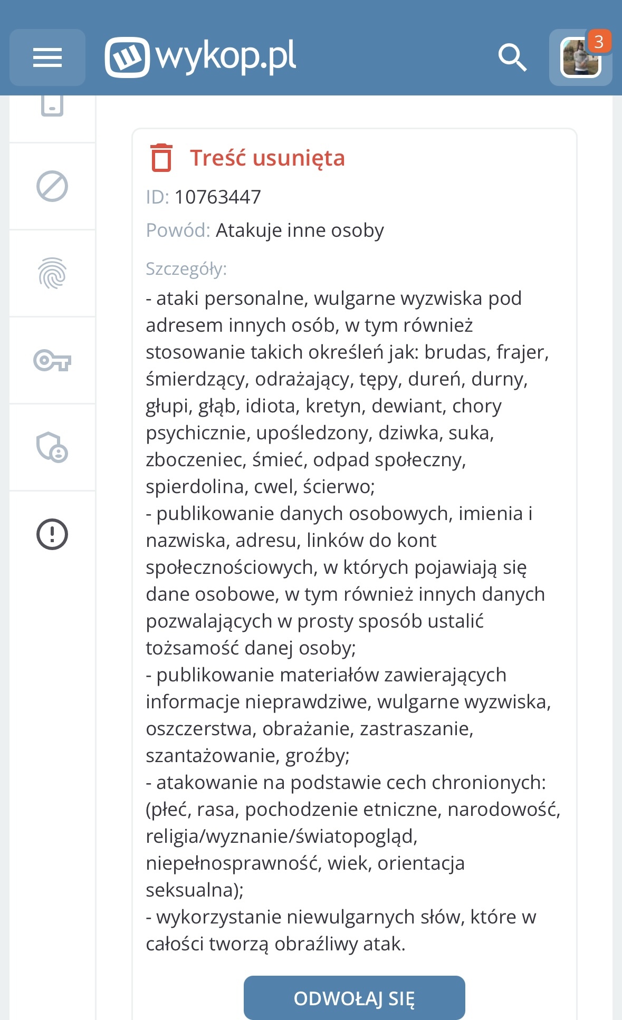Click the red trash can icon
The image size is (622, 1020).
point(161,158)
